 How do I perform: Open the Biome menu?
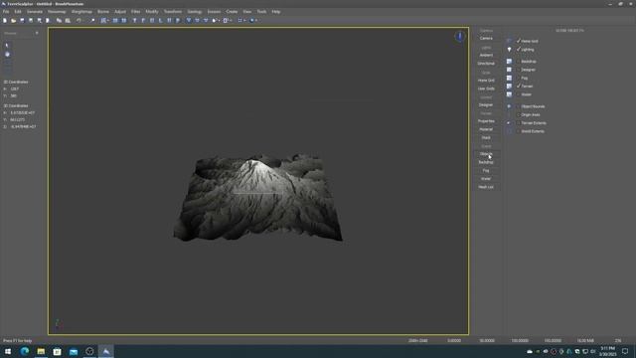[103, 12]
